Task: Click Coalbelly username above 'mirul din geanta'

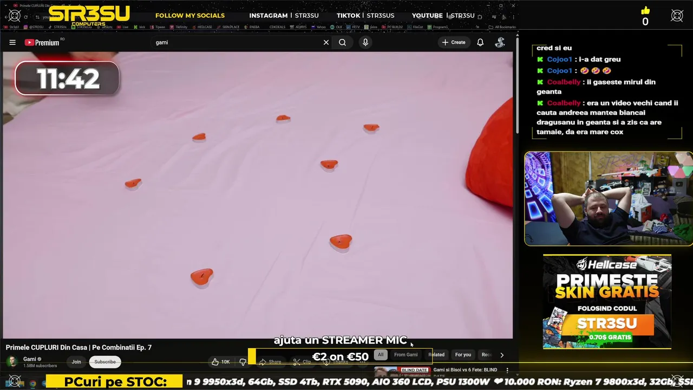Action: (564, 82)
